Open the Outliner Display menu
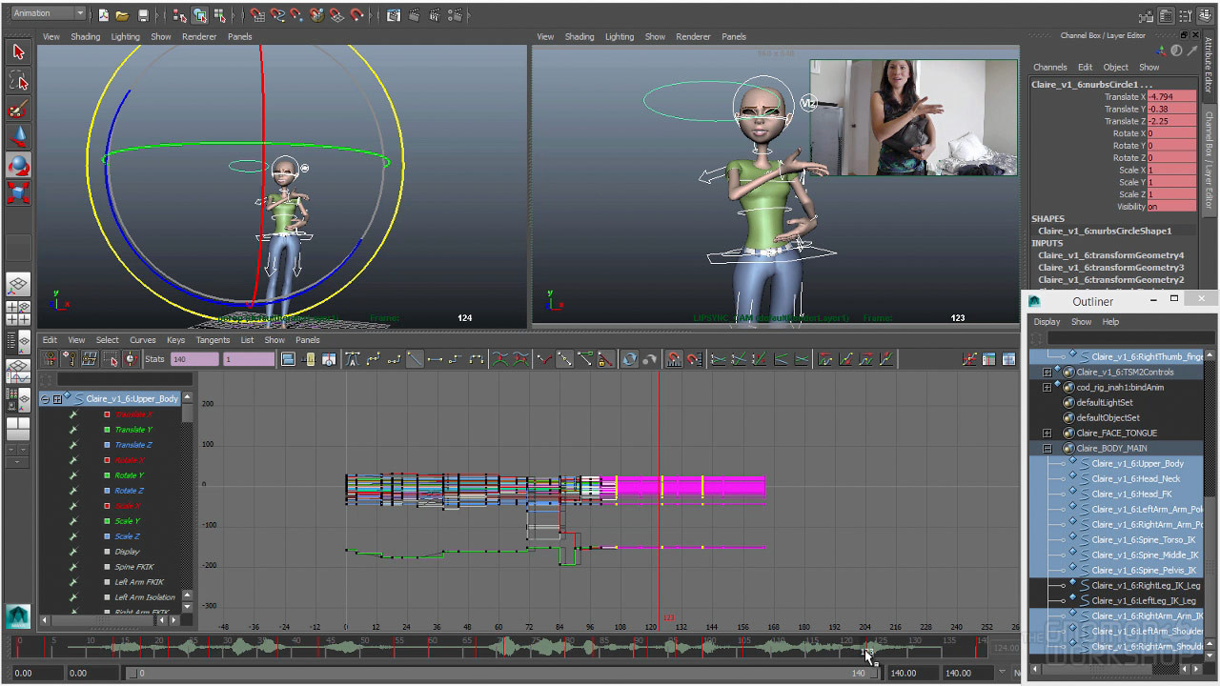This screenshot has height=686, width=1220. click(x=1047, y=322)
